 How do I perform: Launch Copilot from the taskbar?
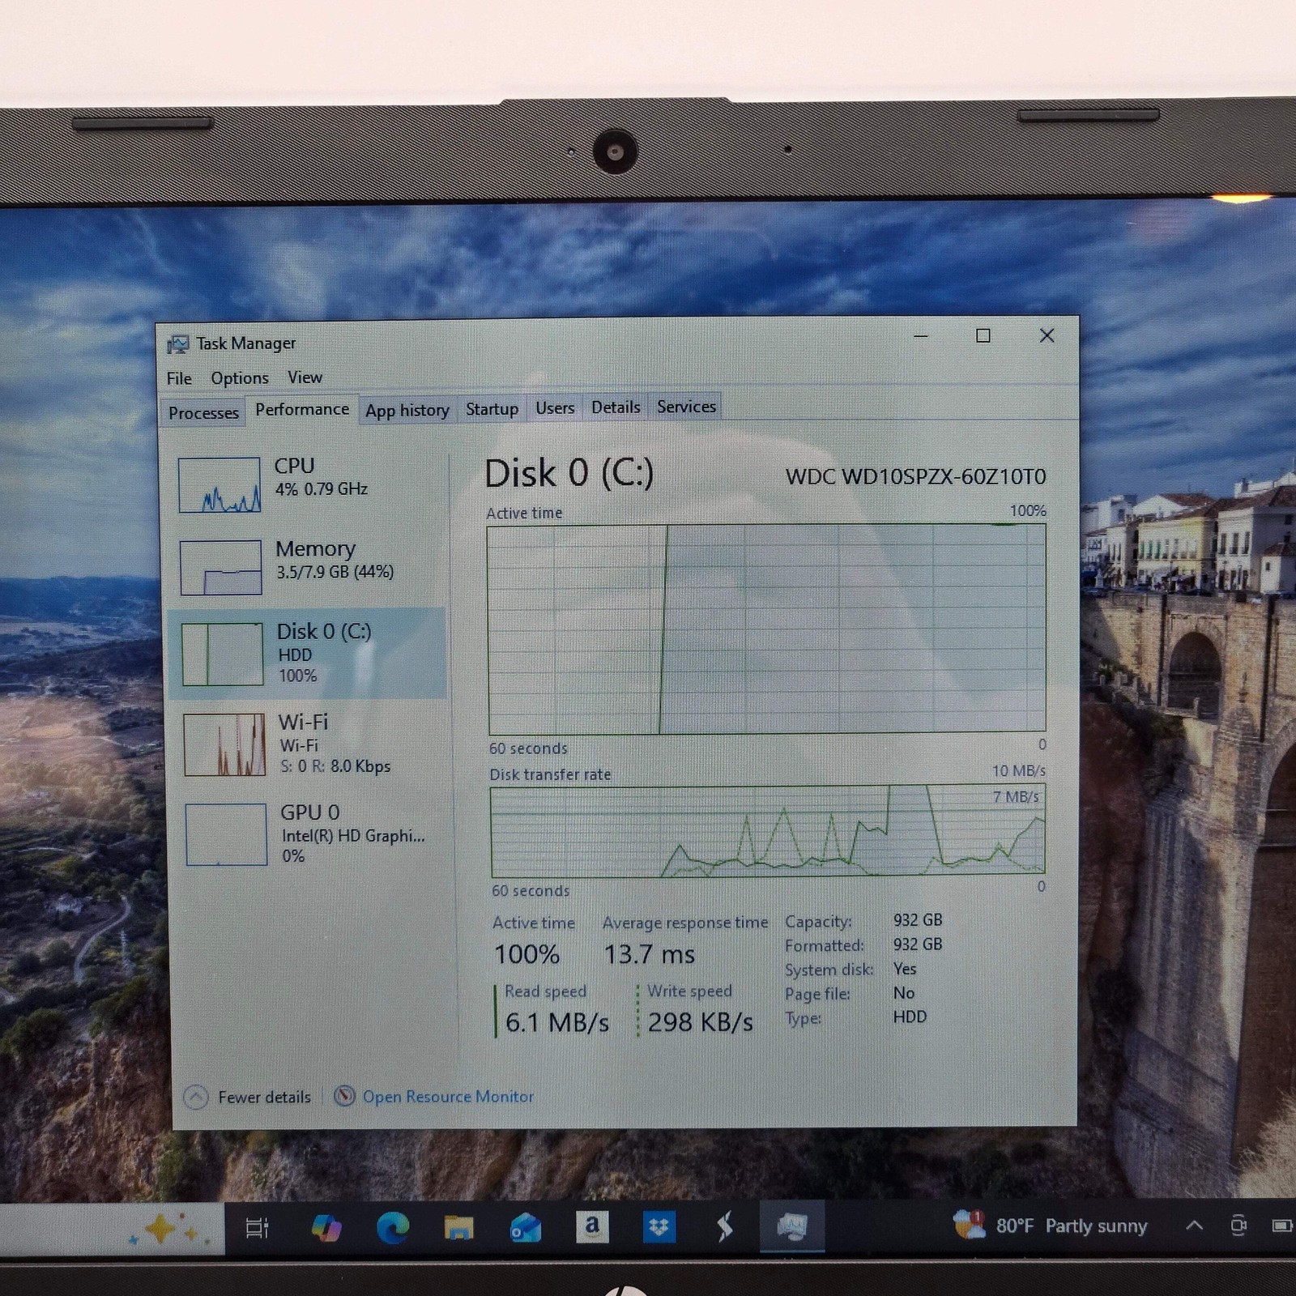pyautogui.click(x=326, y=1228)
